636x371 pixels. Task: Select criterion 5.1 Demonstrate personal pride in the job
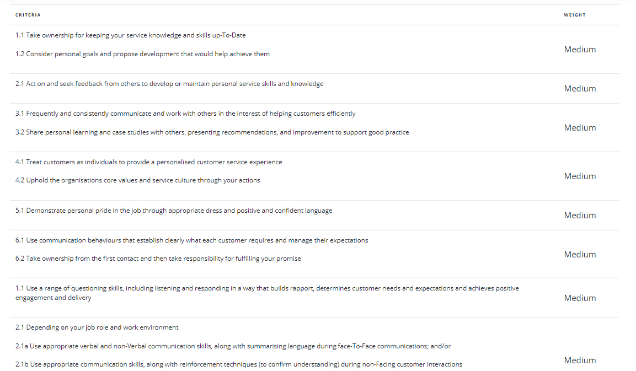click(x=173, y=211)
